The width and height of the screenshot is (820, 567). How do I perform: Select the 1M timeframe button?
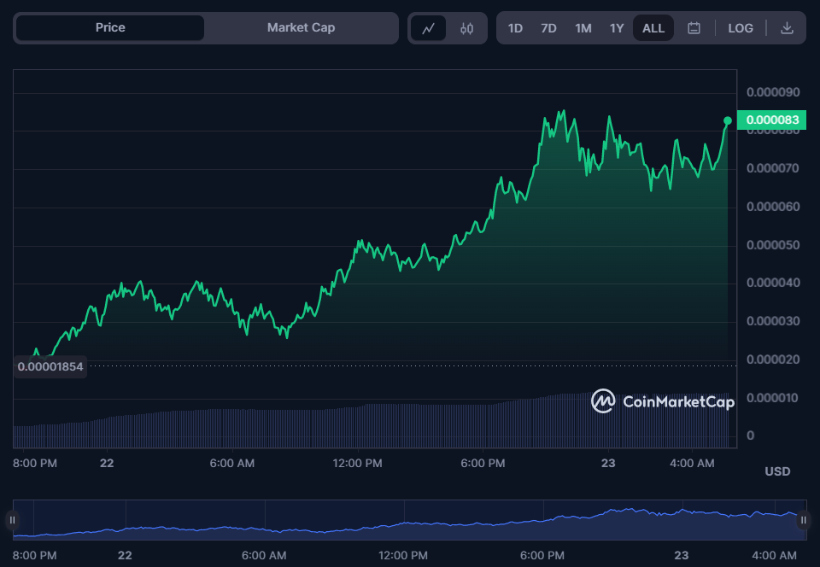pyautogui.click(x=583, y=27)
